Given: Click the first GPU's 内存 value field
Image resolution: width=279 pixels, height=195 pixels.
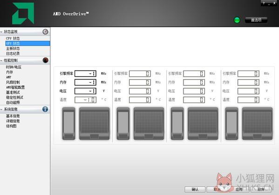Looking at the screenshot, I should [x=85, y=82].
